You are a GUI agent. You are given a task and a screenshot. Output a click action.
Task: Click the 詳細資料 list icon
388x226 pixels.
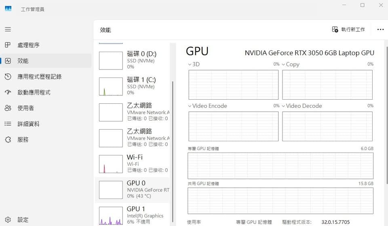[x=8, y=124]
